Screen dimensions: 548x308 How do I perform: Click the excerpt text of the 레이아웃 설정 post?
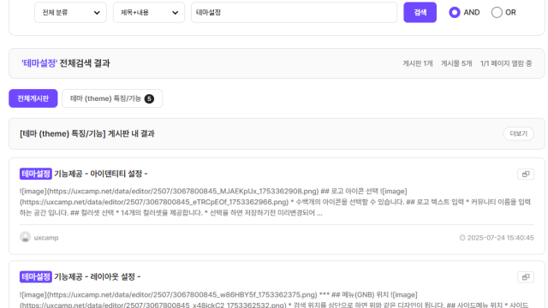click(274, 299)
